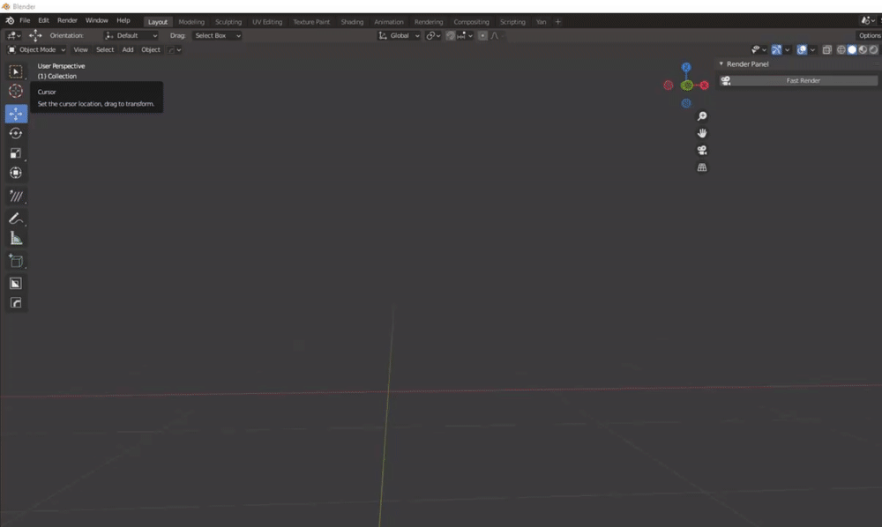Viewport: 882px width, 527px height.
Task: Open the Render menu
Action: point(68,20)
